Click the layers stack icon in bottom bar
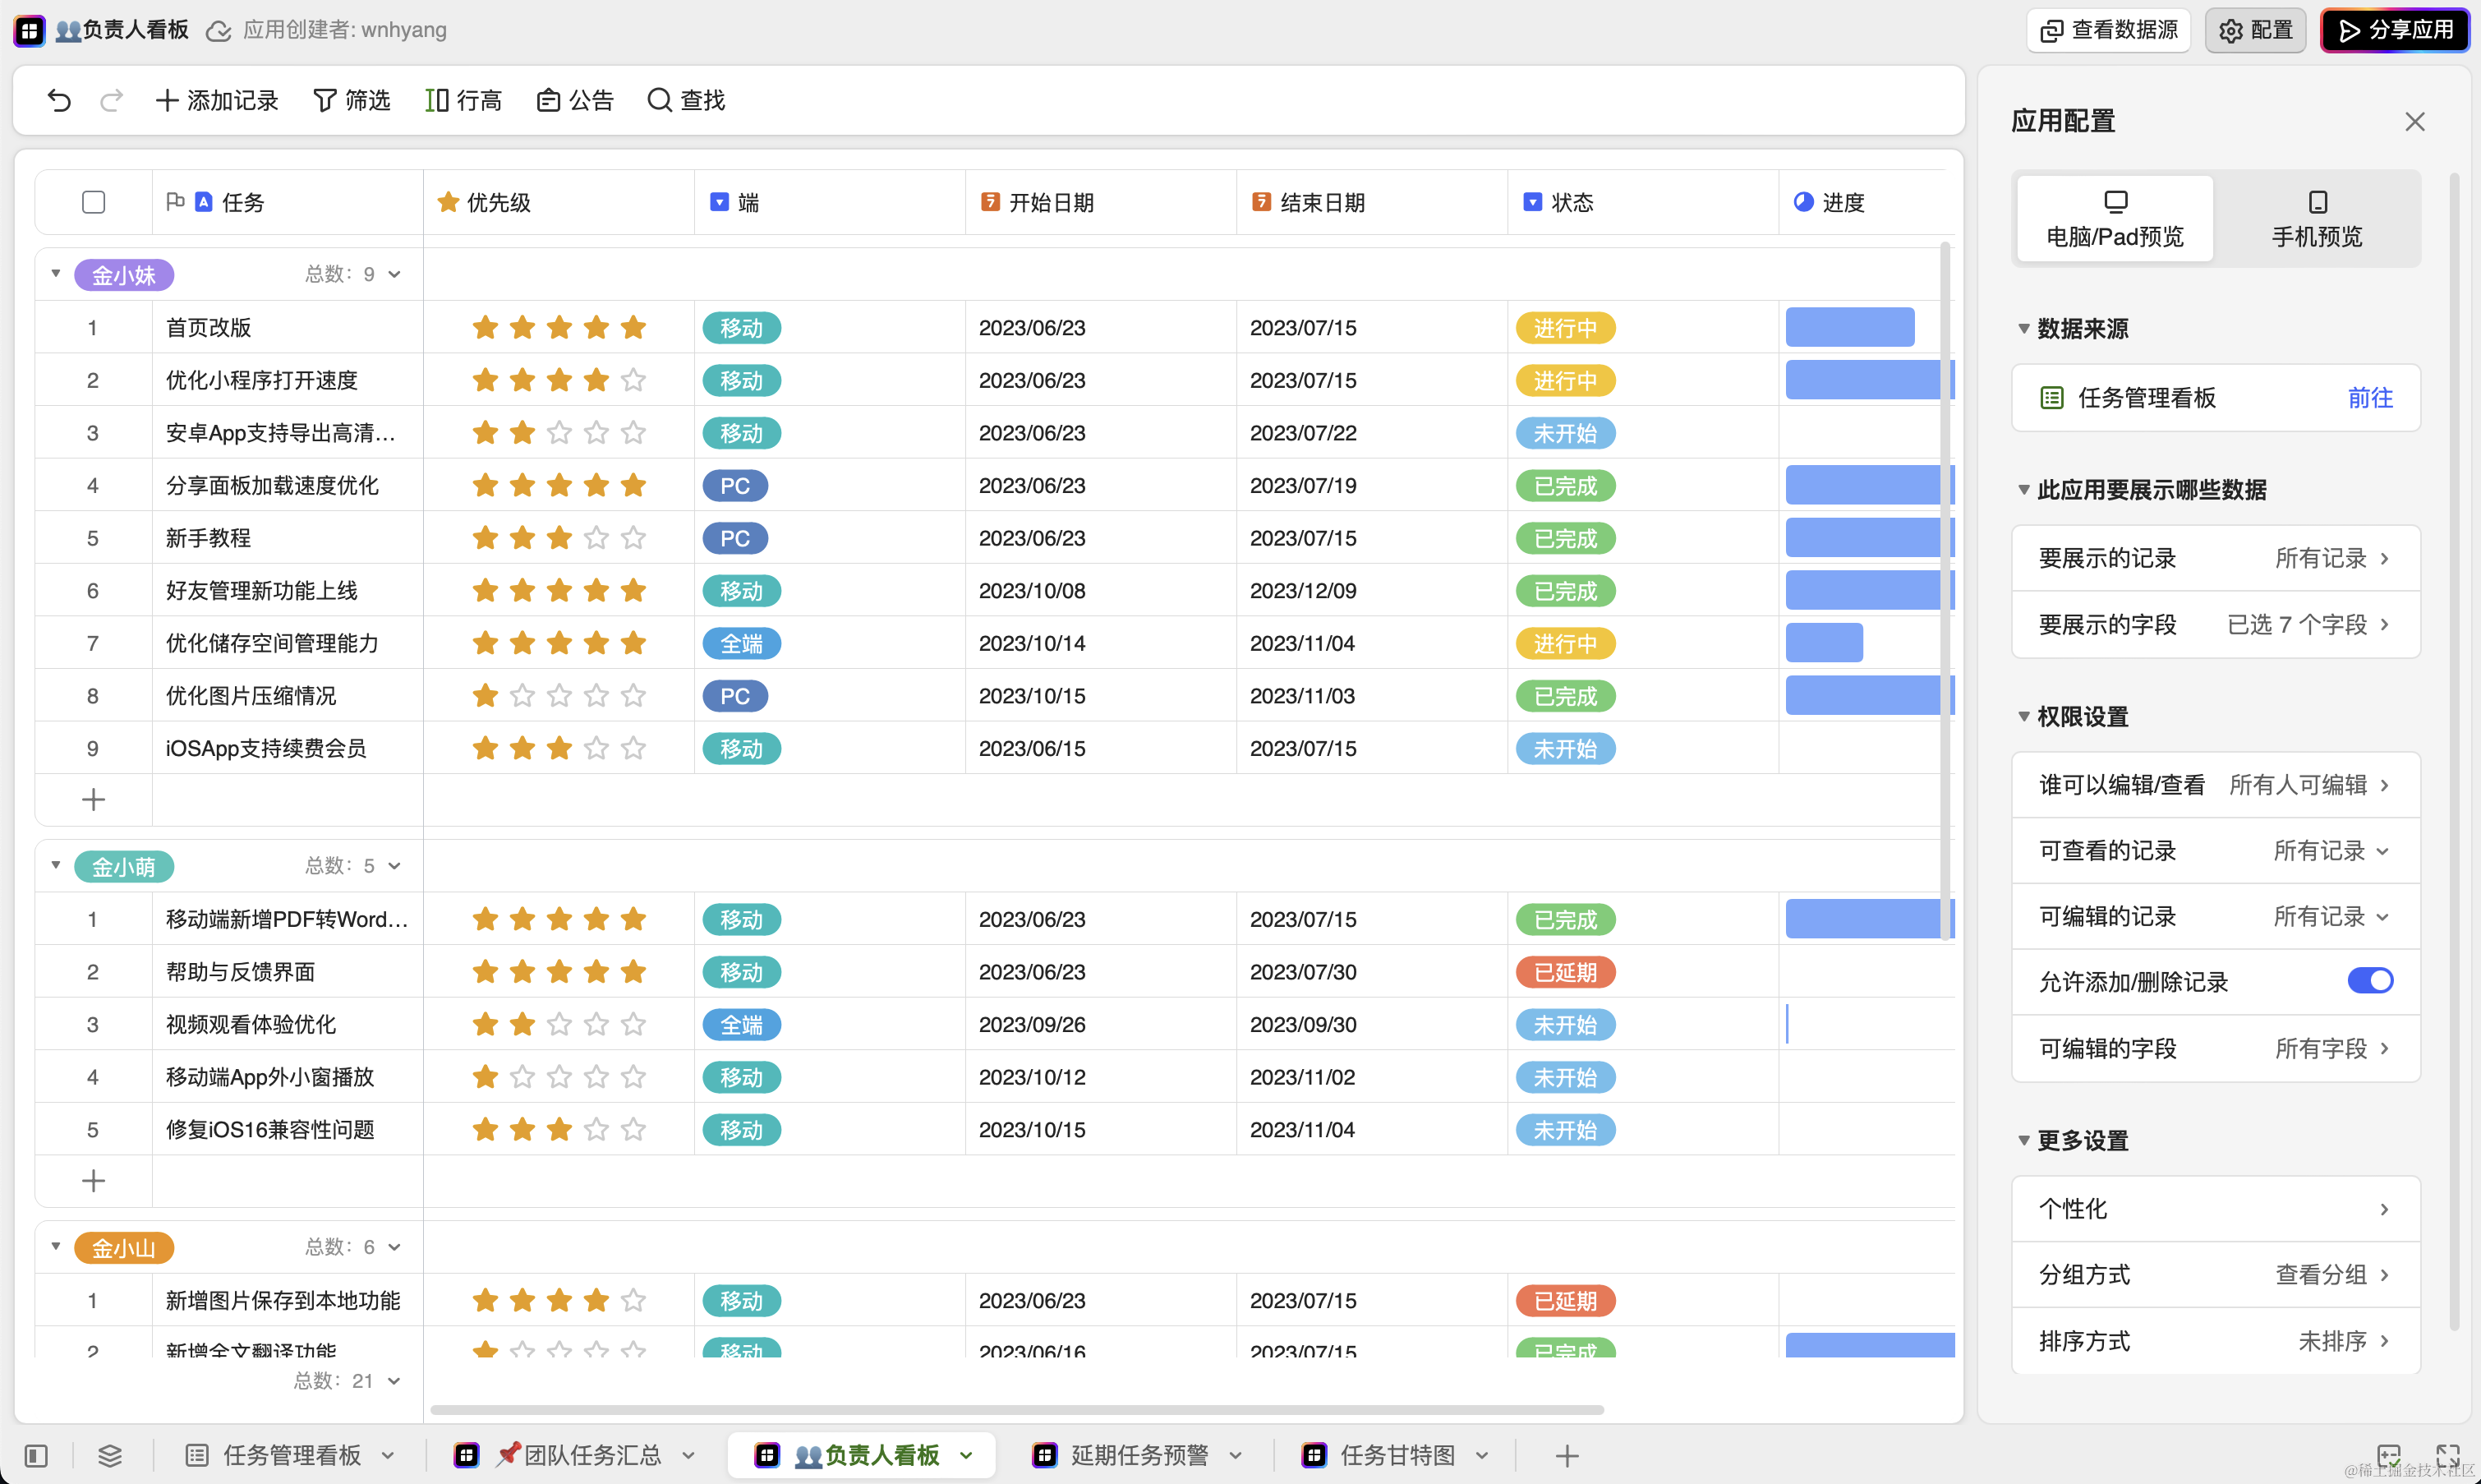 110,1455
